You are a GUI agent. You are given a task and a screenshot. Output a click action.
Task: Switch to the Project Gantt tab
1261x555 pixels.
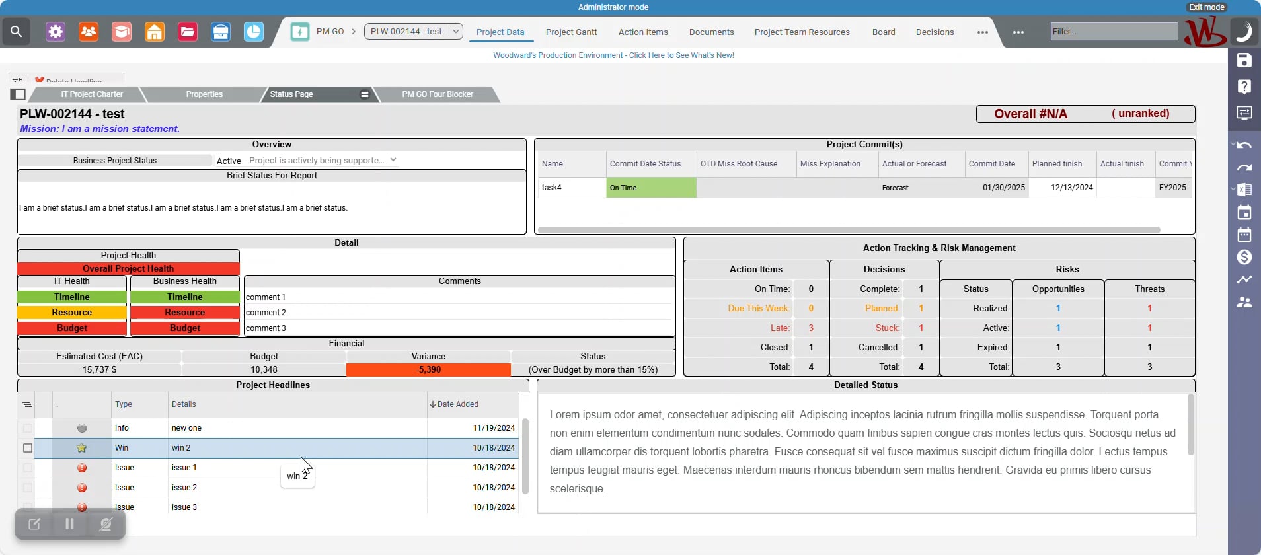pyautogui.click(x=572, y=32)
